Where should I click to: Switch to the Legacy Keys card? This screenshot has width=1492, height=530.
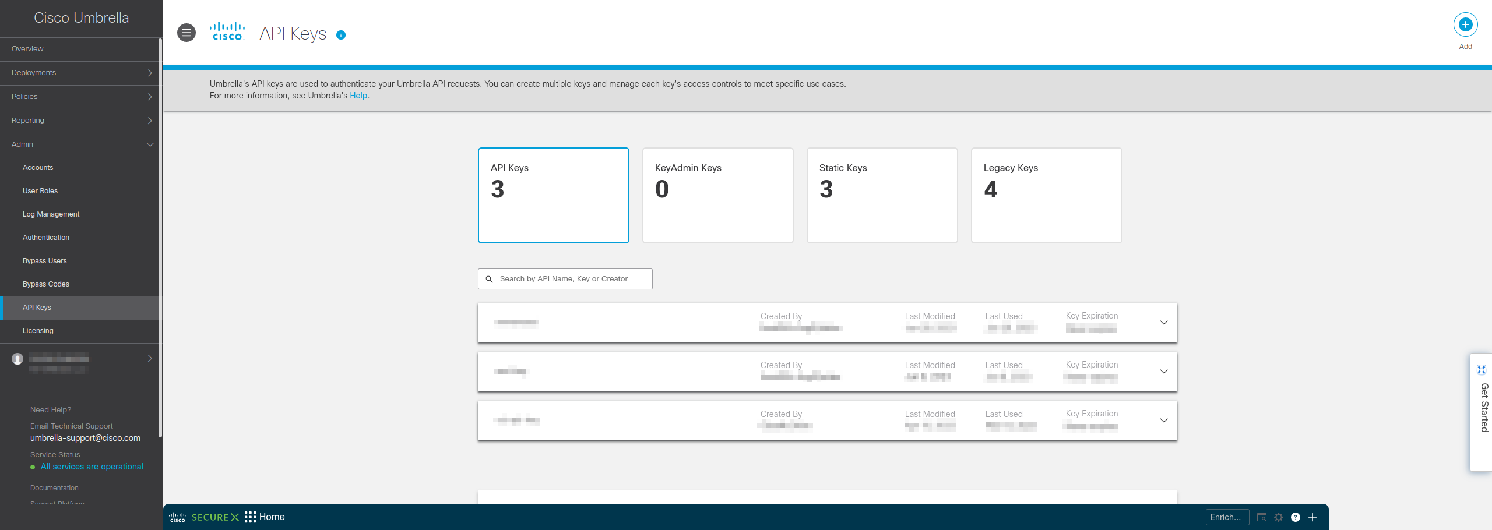(1046, 195)
